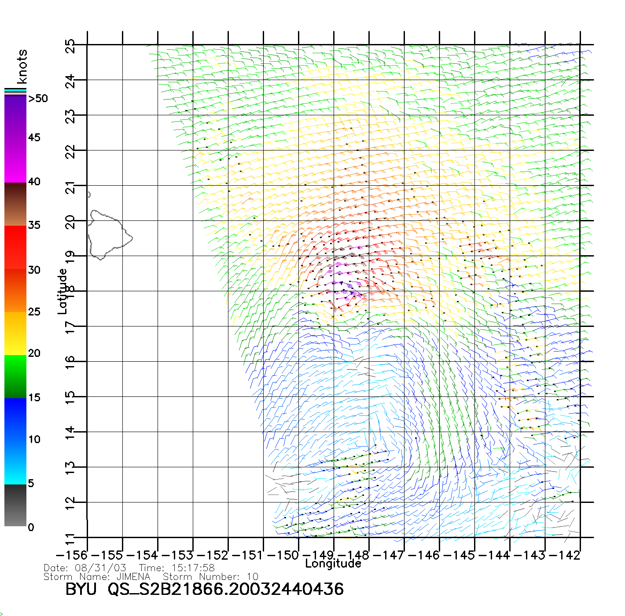
Task: Select the red 30-35 knots legend band
Action: click(x=15, y=247)
